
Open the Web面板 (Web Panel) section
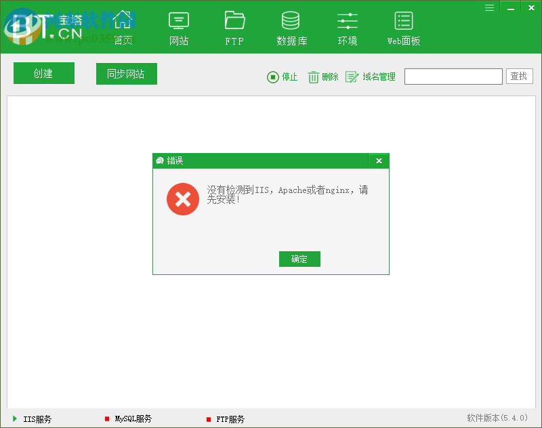pyautogui.click(x=403, y=27)
